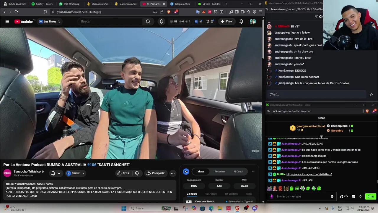Click the YouTube search magnifier button

click(x=148, y=21)
